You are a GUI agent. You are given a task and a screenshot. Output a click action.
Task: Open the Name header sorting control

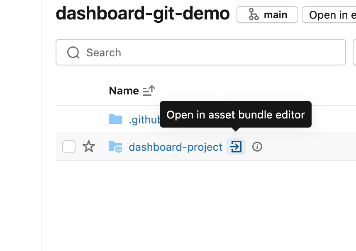(149, 90)
